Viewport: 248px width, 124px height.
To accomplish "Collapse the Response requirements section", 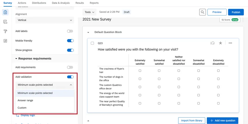I will tap(17, 59).
